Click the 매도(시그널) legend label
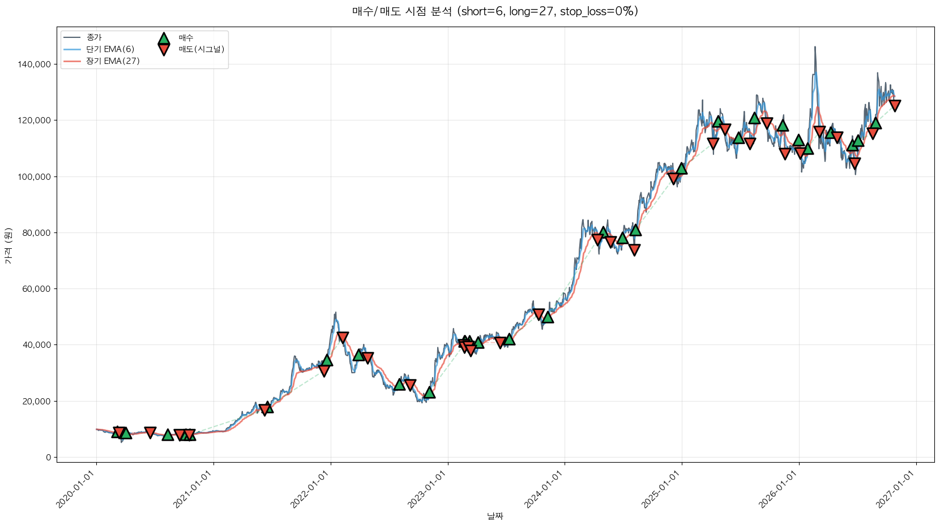The height and width of the screenshot is (526, 940). pyautogui.click(x=202, y=49)
